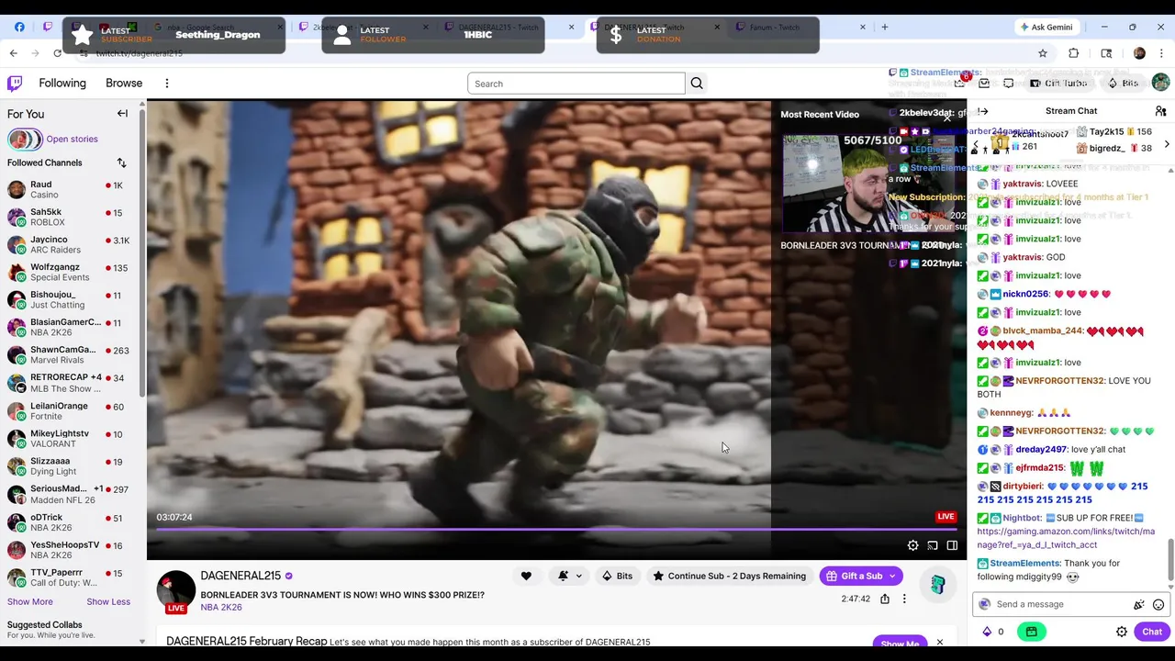Open stream options three-dot menu

click(904, 599)
